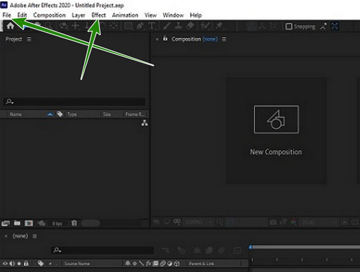The image size is (360, 272).
Task: Toggle the audio speaker column in timeline
Action: click(12, 264)
